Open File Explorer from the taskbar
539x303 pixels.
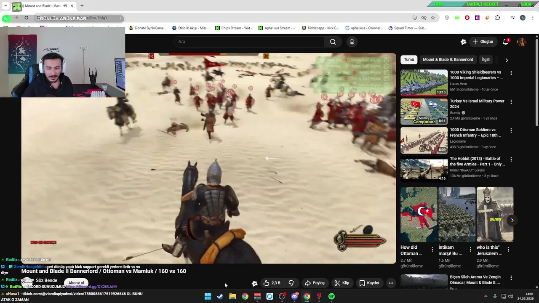click(x=232, y=296)
